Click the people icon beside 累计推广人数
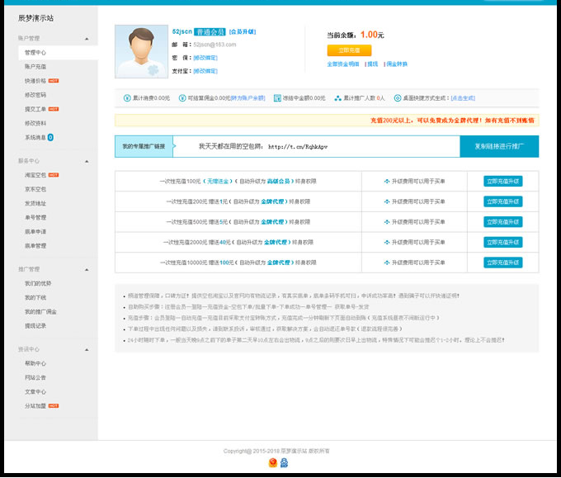561x478 pixels. point(337,97)
